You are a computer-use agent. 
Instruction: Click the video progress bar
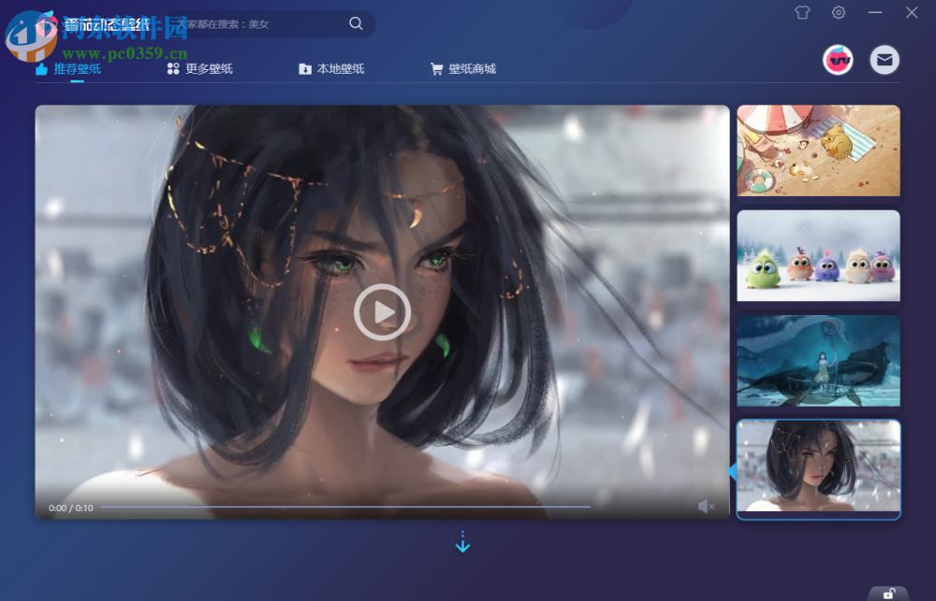pos(345,507)
